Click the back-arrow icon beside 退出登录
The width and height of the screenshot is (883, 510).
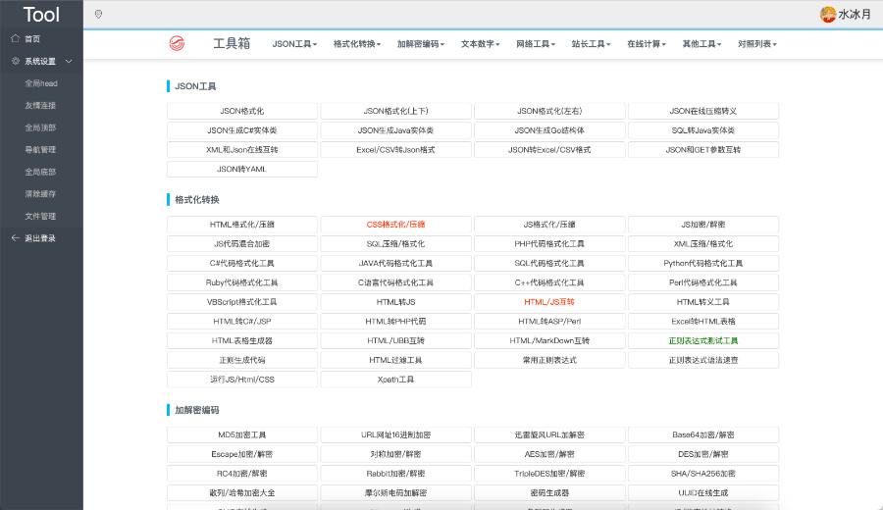15,238
